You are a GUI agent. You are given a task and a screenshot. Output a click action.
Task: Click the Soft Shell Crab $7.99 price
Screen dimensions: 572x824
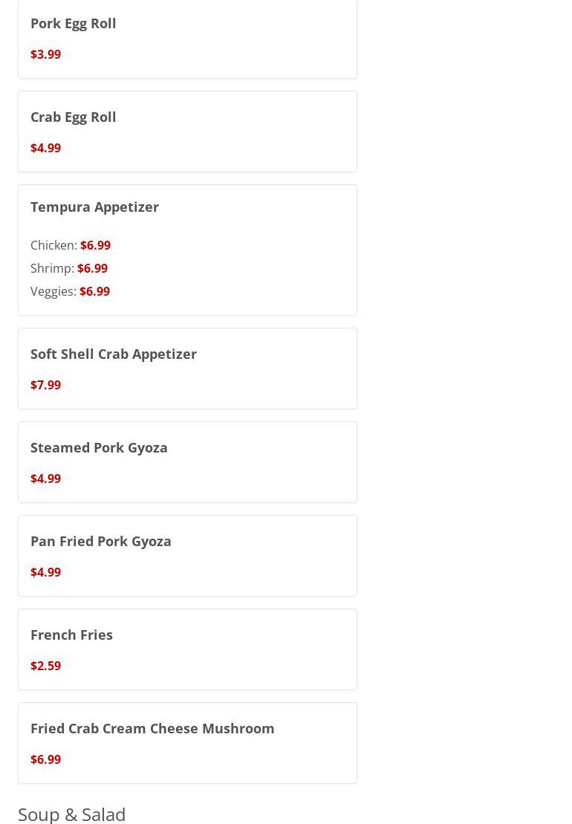click(46, 385)
